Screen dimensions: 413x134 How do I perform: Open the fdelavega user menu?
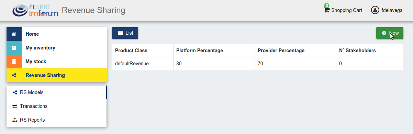[387, 10]
